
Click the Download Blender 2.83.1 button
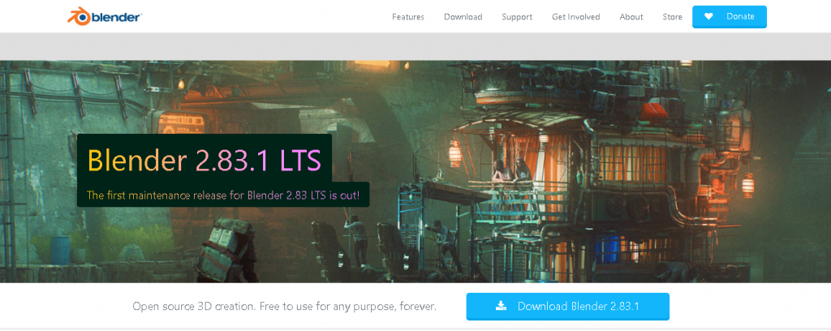567,306
